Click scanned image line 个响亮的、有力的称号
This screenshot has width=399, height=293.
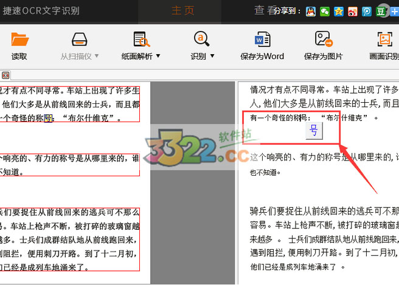point(70,159)
